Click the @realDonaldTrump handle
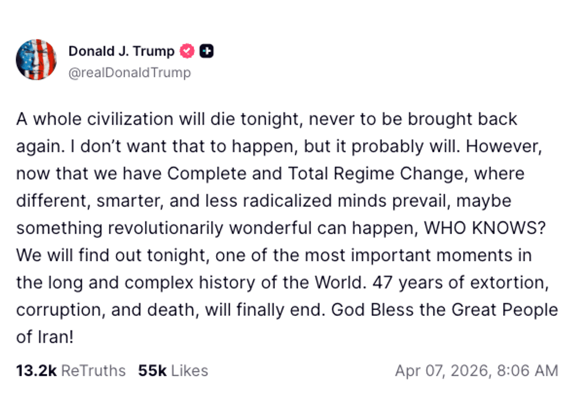This screenshot has height=395, width=574. [x=129, y=73]
